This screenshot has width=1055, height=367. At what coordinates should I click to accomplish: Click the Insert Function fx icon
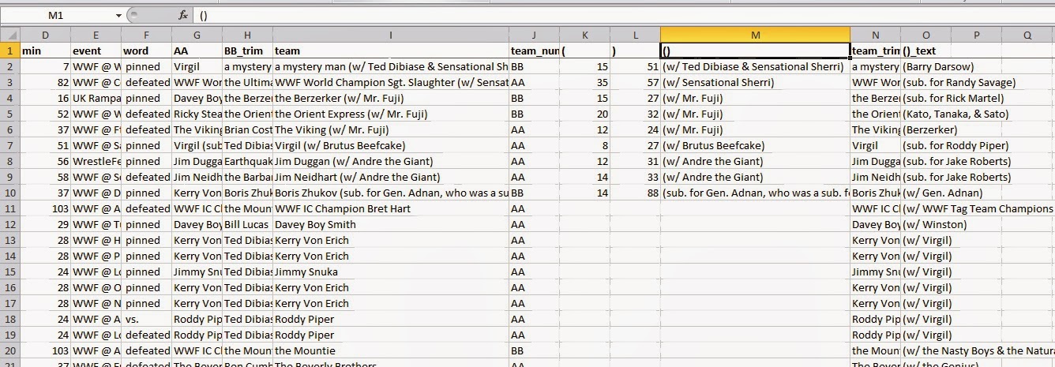tap(182, 15)
